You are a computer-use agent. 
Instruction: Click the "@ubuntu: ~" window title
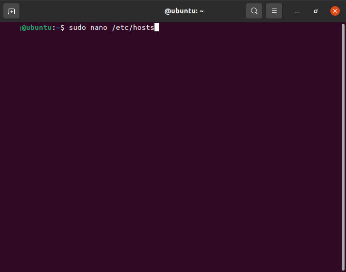coord(184,11)
